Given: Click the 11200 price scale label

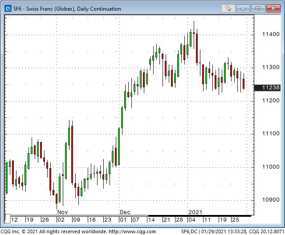Looking at the screenshot, I should click(271, 101).
